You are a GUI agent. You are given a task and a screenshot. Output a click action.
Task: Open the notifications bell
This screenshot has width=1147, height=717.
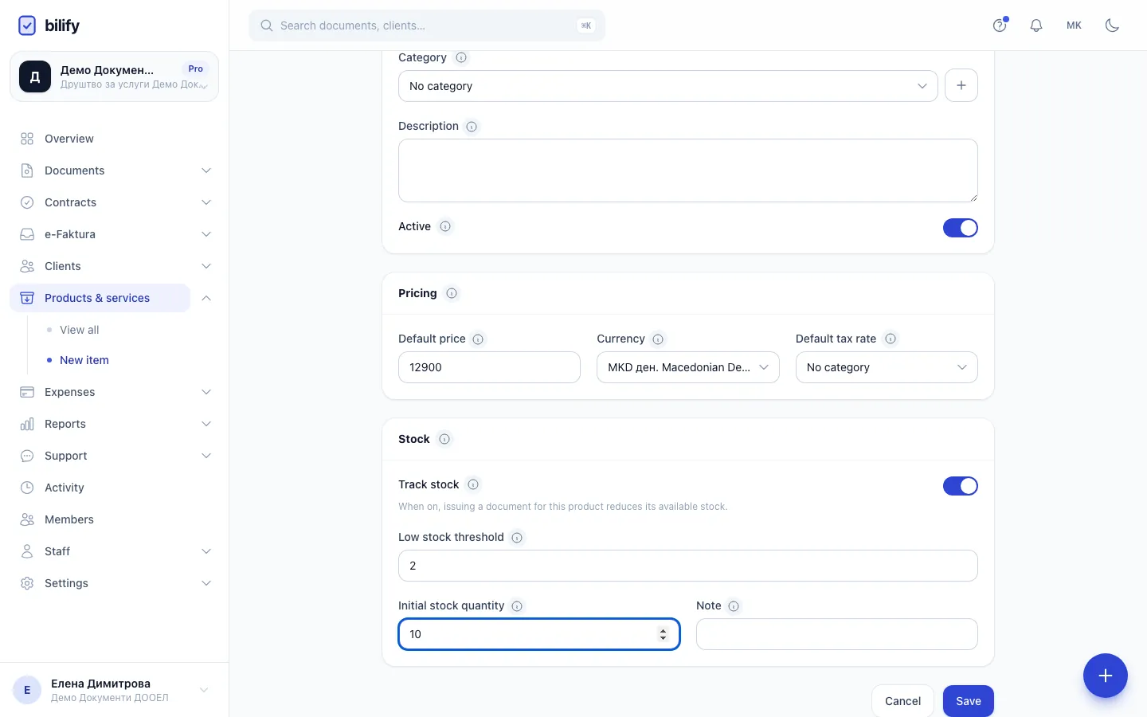(x=1036, y=25)
